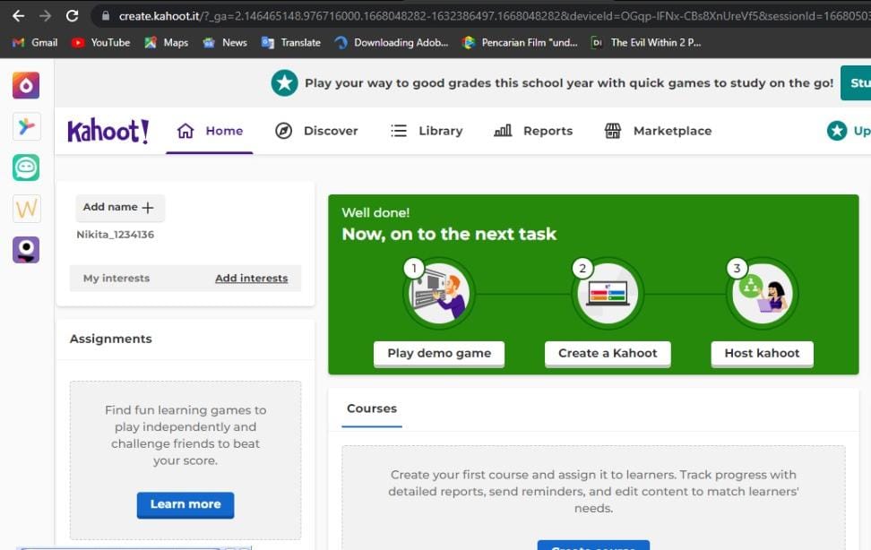
Task: Go to the Discover tab
Action: [316, 131]
